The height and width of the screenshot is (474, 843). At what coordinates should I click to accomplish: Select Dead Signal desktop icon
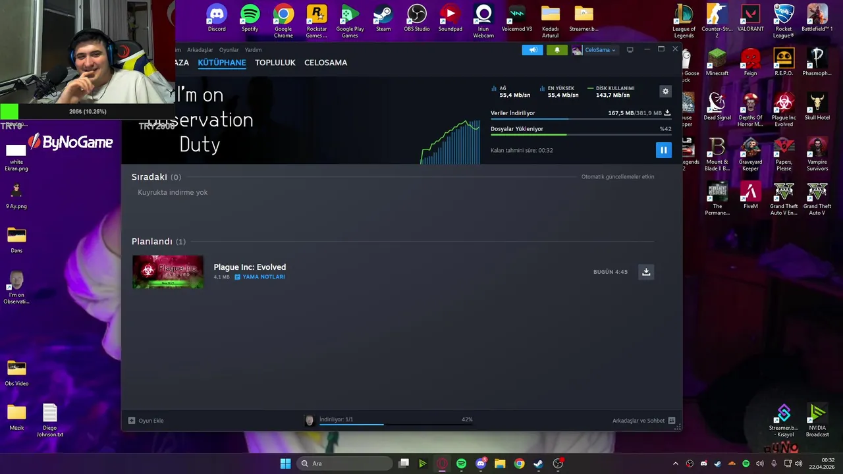[x=717, y=107]
